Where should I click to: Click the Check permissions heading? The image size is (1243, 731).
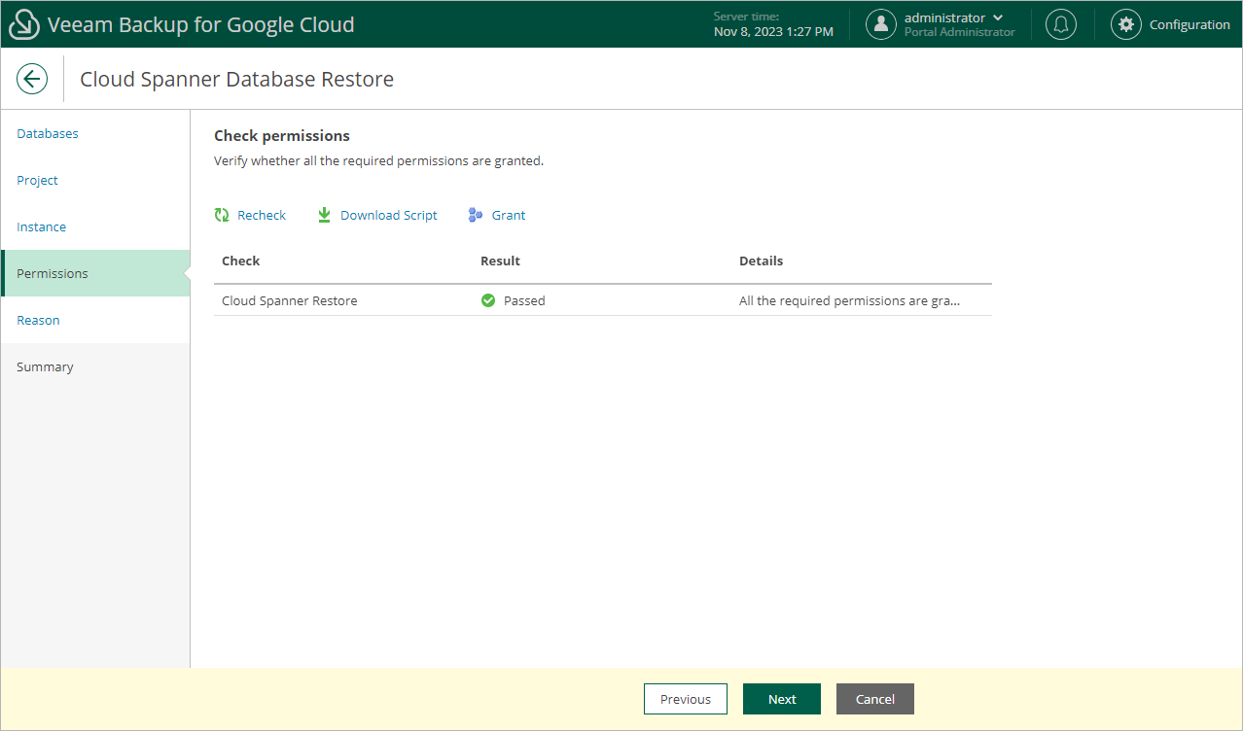282,135
